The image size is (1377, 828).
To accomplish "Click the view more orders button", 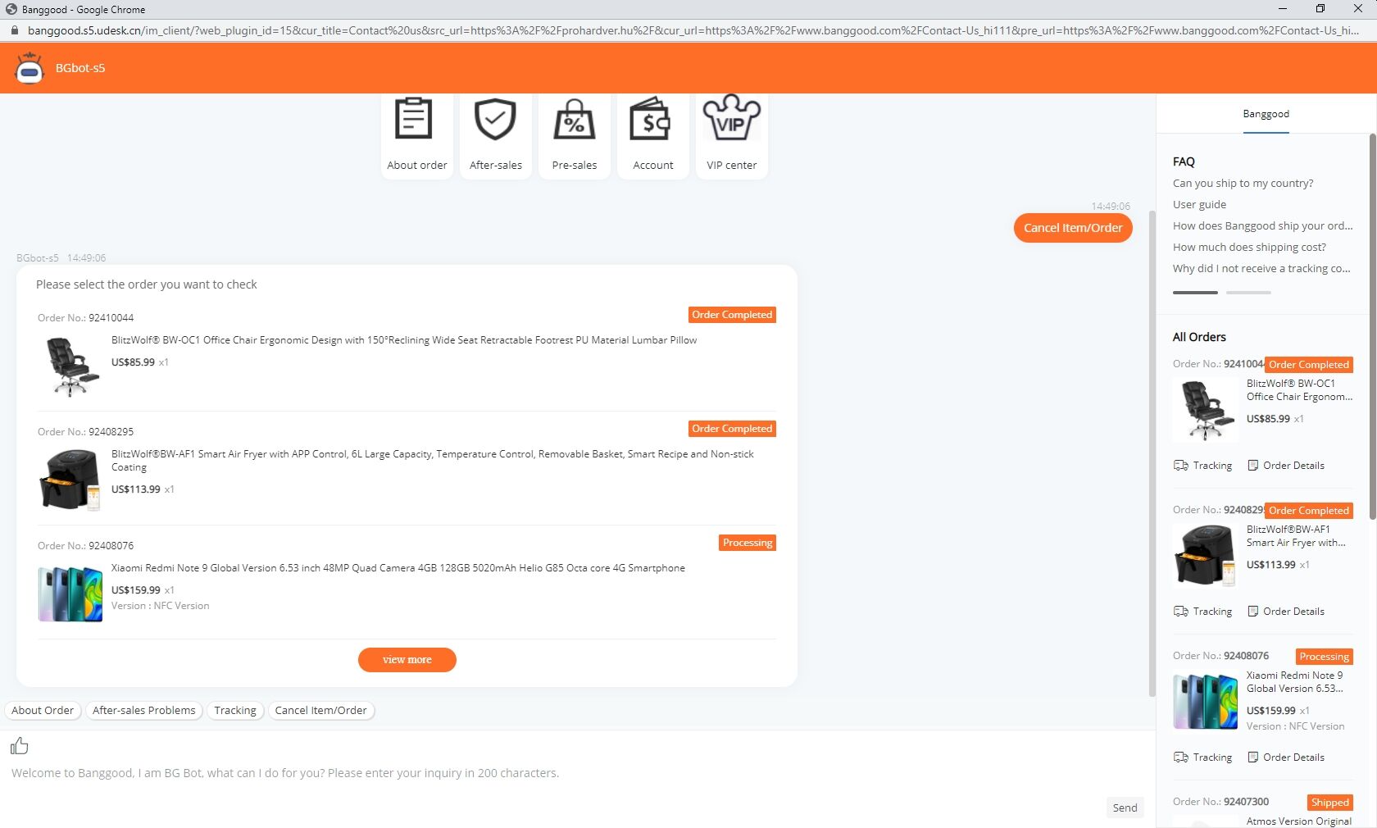I will coord(407,660).
